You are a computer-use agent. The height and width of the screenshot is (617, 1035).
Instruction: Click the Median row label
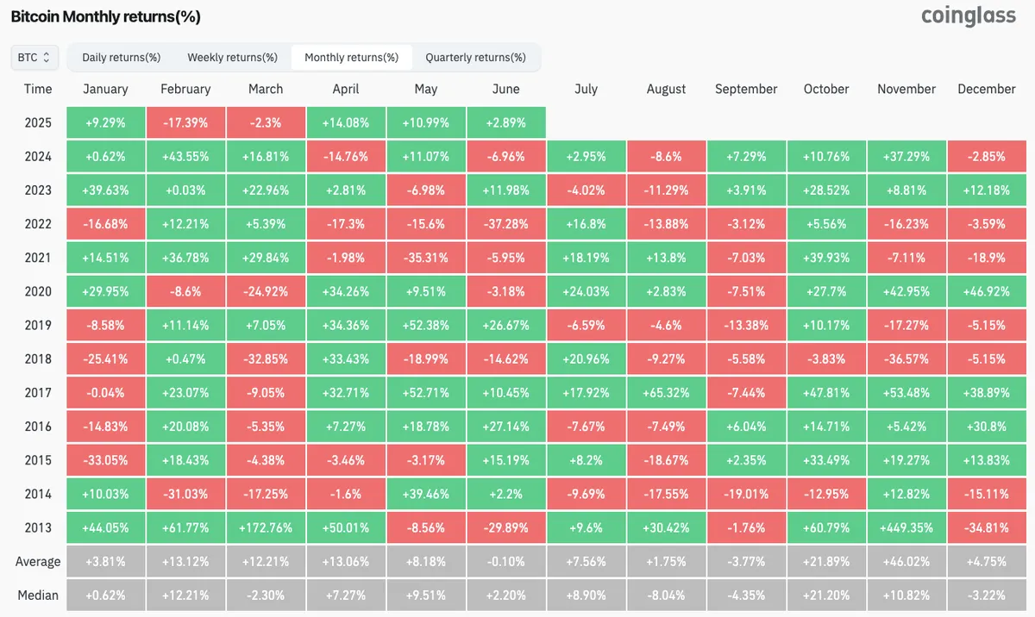[38, 595]
